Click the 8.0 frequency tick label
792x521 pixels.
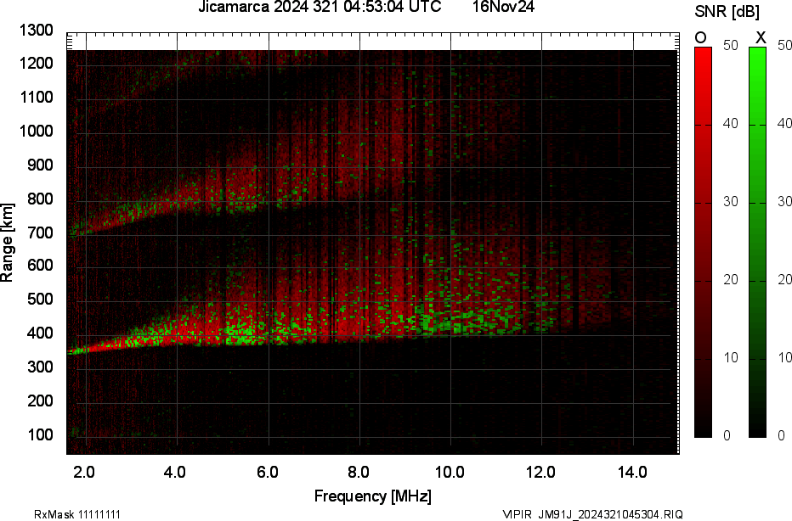[358, 473]
